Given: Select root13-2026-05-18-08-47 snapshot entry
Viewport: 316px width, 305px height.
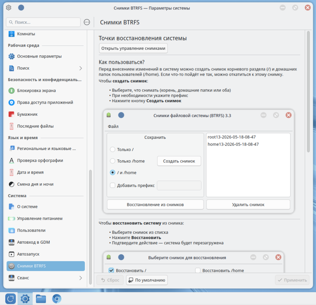Looking at the screenshot, I should (x=232, y=137).
